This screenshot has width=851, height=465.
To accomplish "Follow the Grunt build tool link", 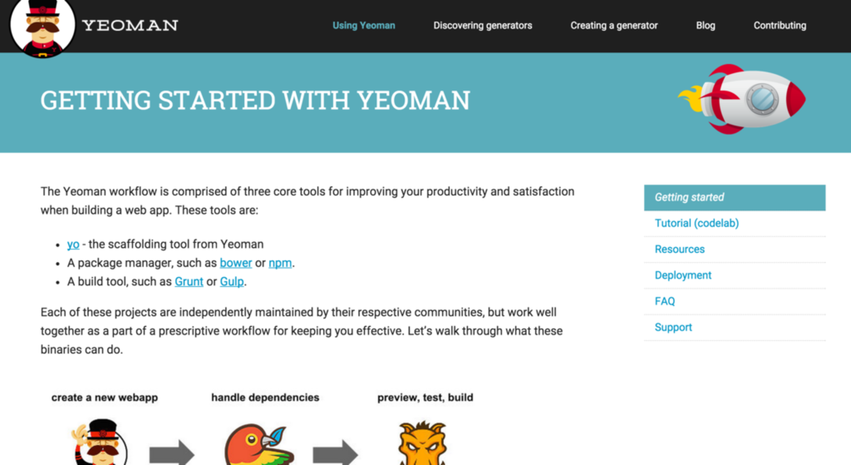I will pyautogui.click(x=189, y=282).
